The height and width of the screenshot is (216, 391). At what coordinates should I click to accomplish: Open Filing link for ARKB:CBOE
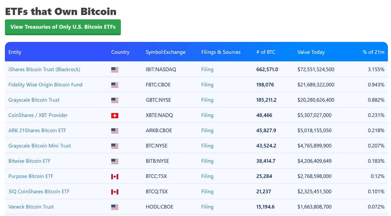click(207, 130)
